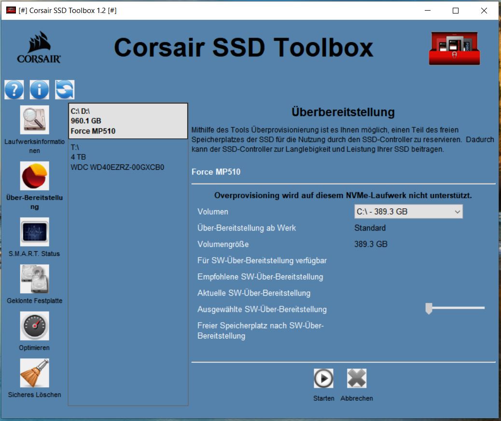Image resolution: width=501 pixels, height=421 pixels.
Task: Click the Überbereitstellung heading
Action: (x=343, y=112)
